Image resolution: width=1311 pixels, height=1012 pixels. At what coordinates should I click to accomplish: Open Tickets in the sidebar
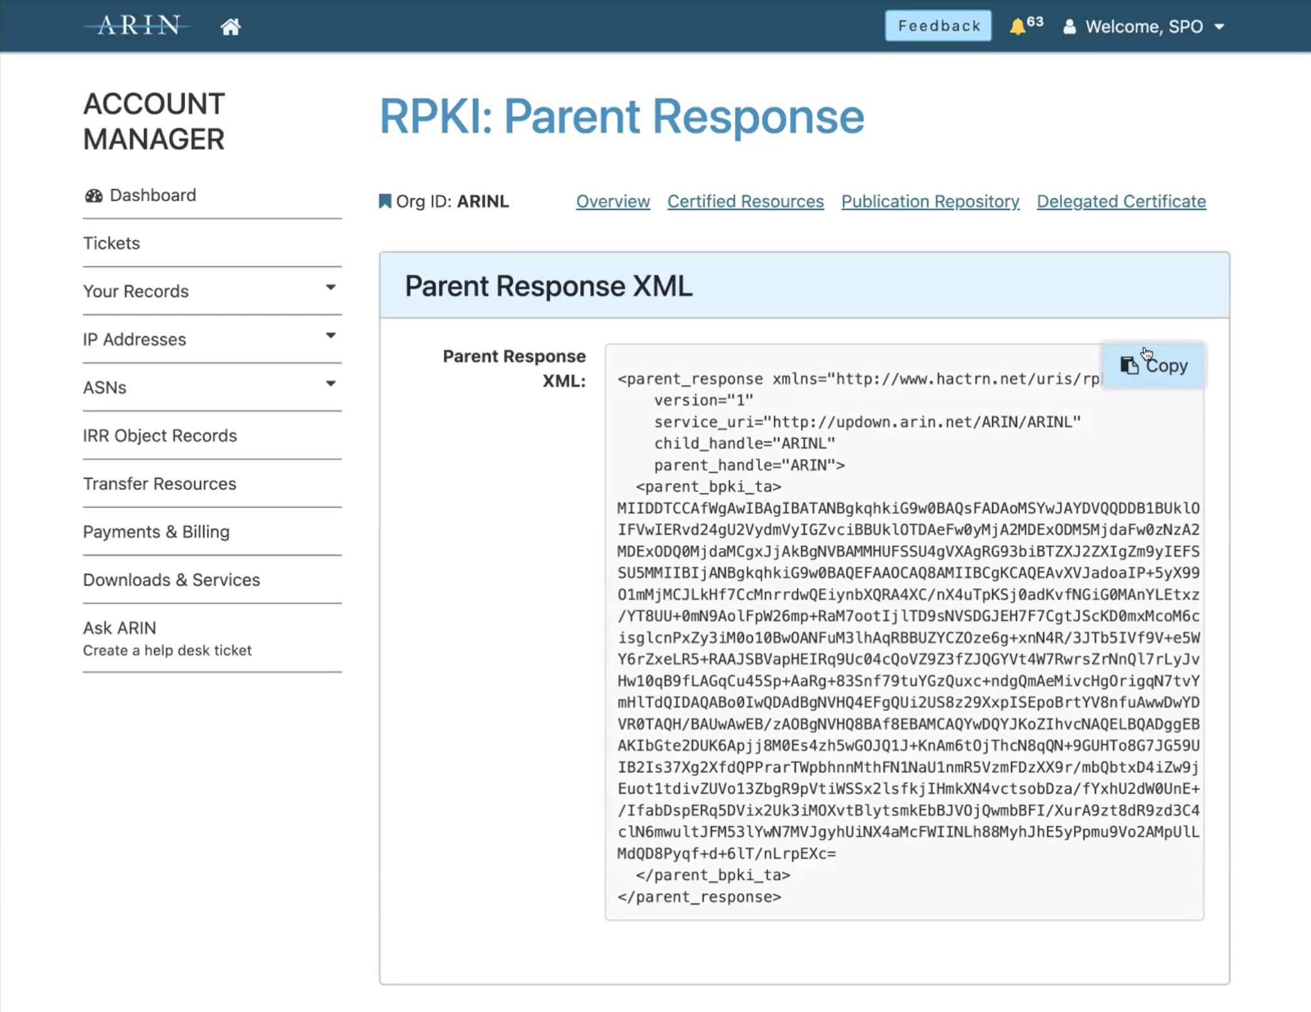111,243
